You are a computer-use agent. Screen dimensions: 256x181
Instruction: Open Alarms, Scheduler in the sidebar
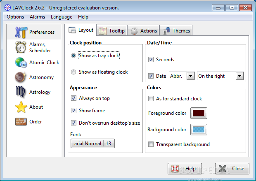[x=34, y=47]
